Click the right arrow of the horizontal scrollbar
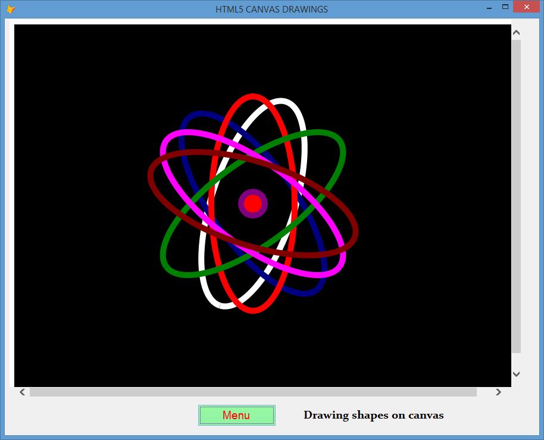This screenshot has height=440, width=544. click(x=498, y=392)
